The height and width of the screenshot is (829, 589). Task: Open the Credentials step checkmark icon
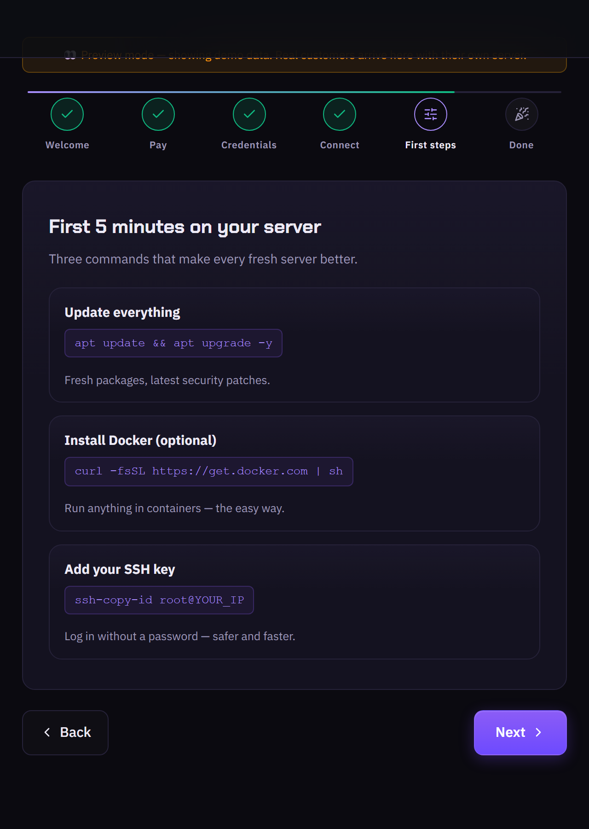coord(249,114)
